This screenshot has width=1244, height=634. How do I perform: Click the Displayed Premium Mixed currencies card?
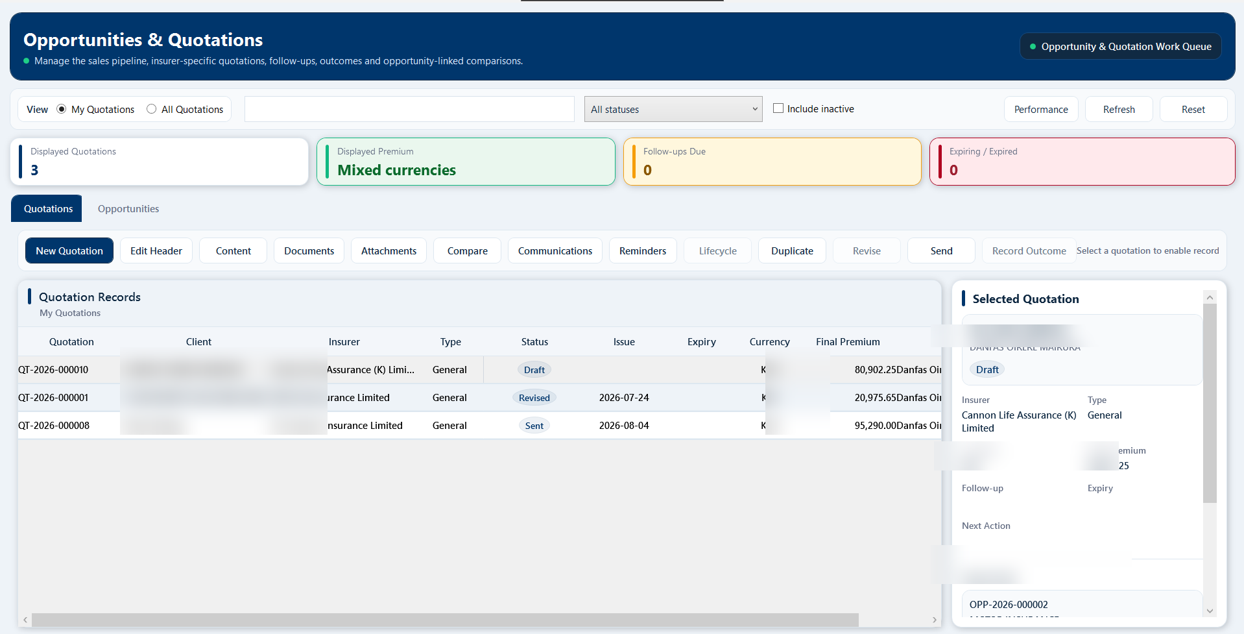466,162
